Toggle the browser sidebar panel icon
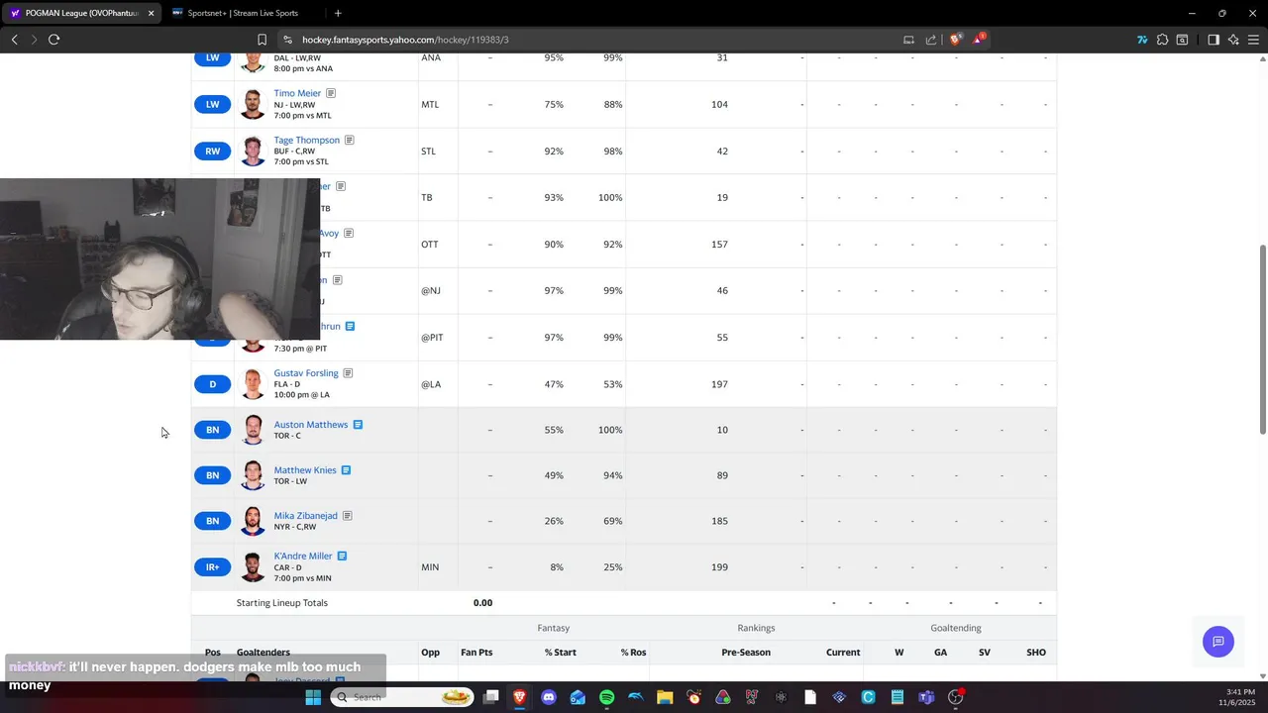Viewport: 1268px width, 713px height. [1213, 40]
